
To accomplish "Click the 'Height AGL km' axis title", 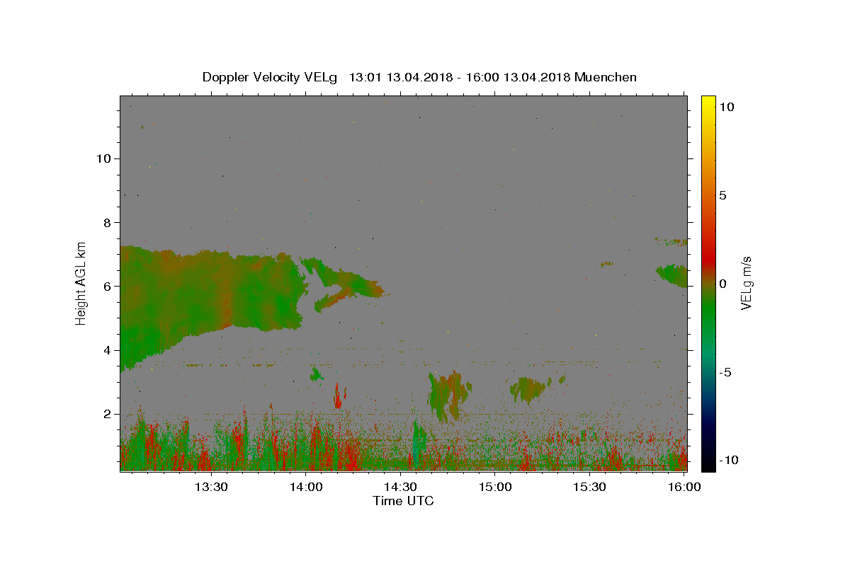I will tap(81, 283).
